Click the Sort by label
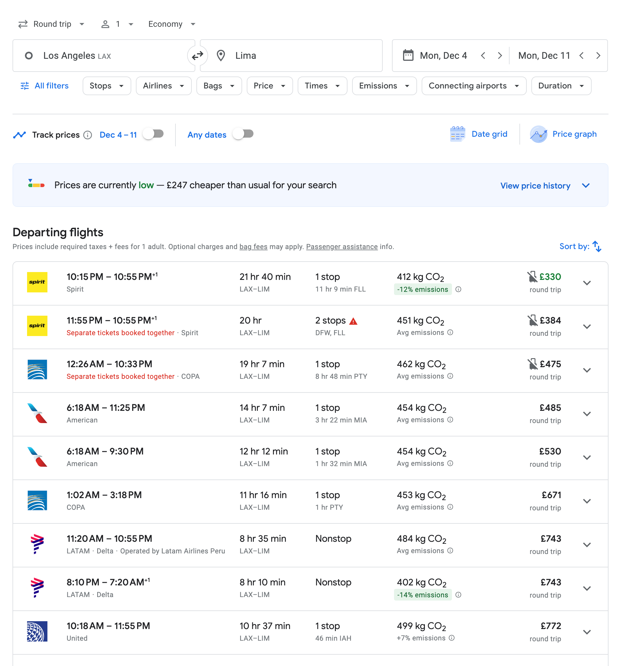The height and width of the screenshot is (666, 644). 574,247
